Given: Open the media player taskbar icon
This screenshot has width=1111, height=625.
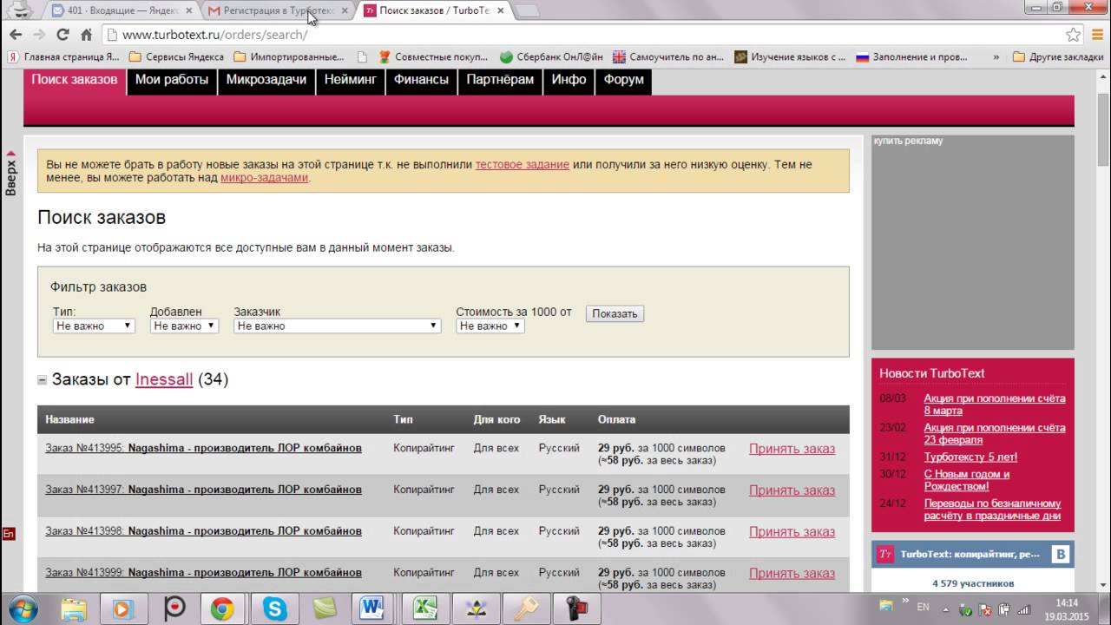Looking at the screenshot, I should click(x=122, y=609).
